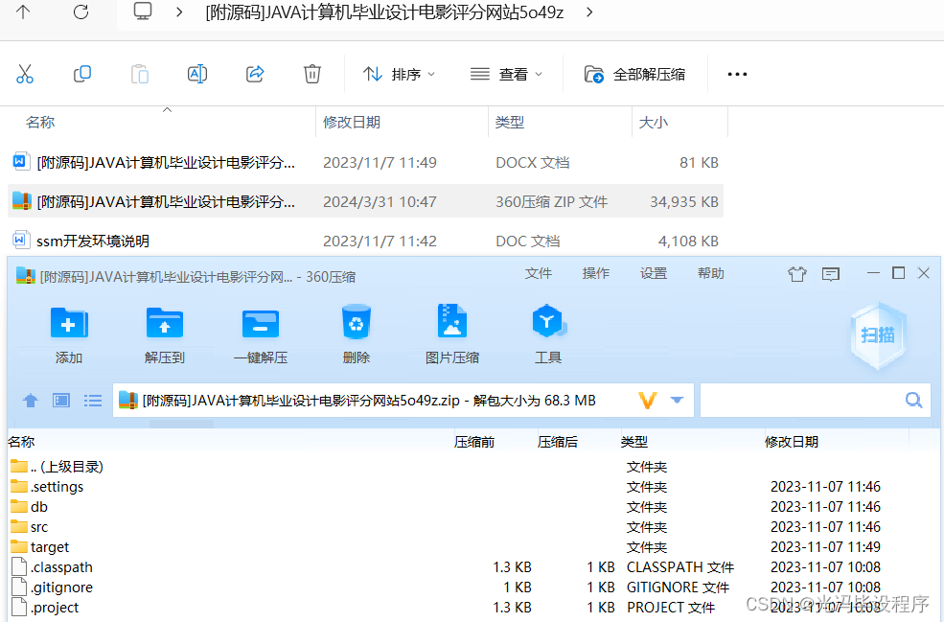Open the 帮助 menu in 360压缩
This screenshot has width=944, height=622.
point(710,273)
